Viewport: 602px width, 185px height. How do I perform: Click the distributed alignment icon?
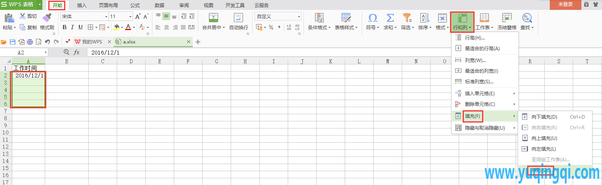[x=192, y=27]
